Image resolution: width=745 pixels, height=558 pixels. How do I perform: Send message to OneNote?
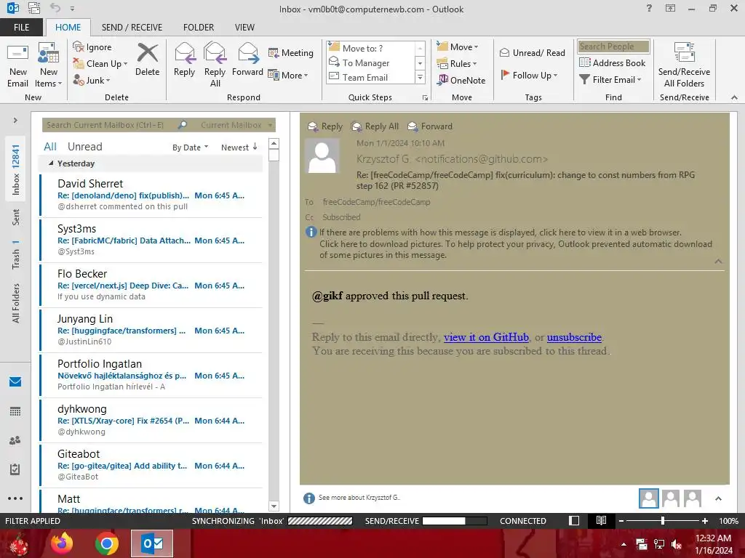pos(461,80)
